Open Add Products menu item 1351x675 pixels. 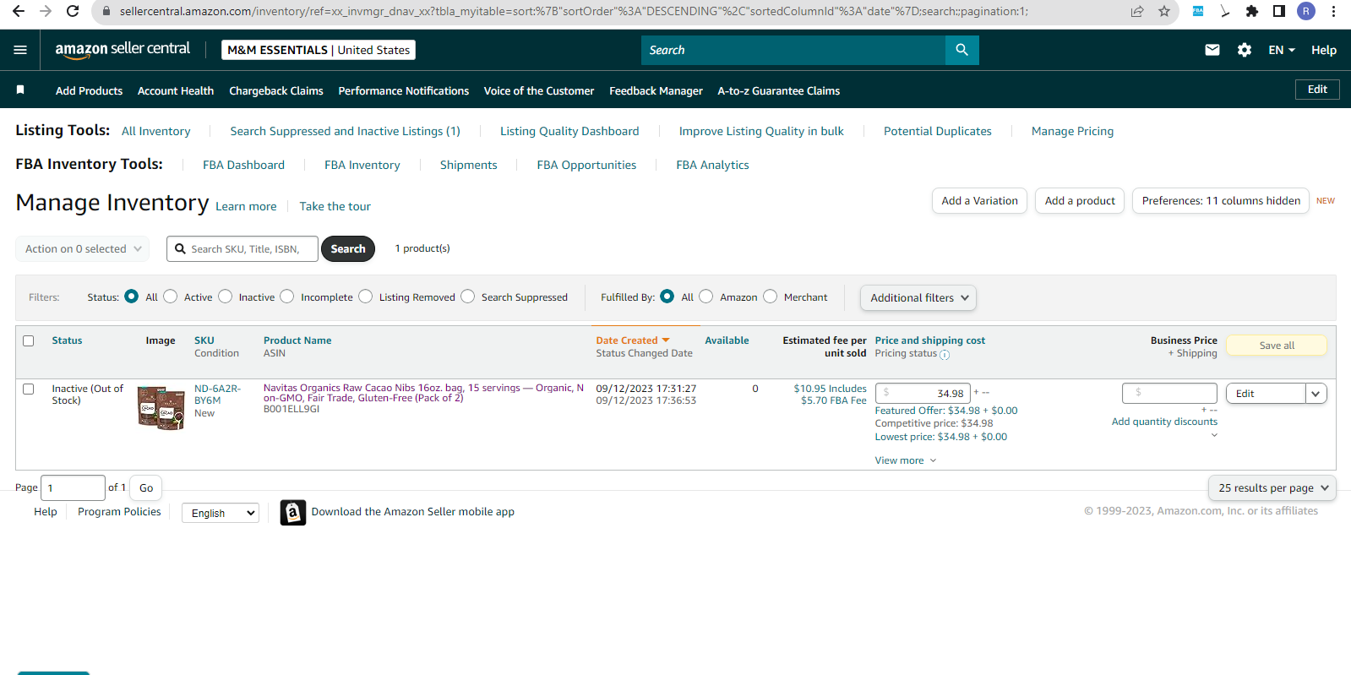pos(89,90)
